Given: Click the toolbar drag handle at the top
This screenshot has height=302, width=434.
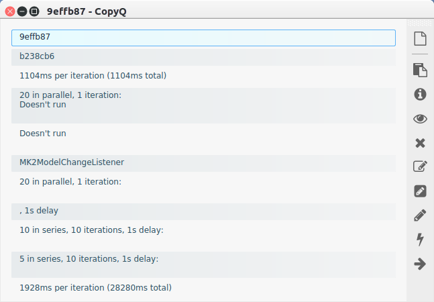Looking at the screenshot, I should [x=420, y=23].
